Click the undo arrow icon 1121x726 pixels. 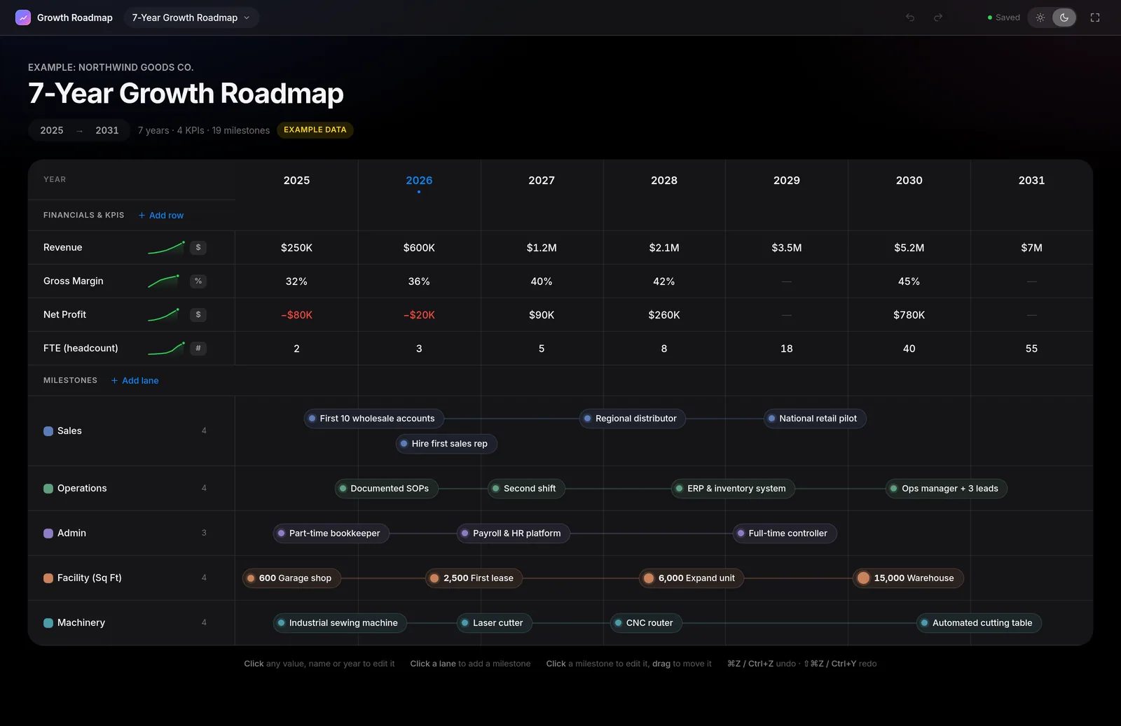(910, 18)
